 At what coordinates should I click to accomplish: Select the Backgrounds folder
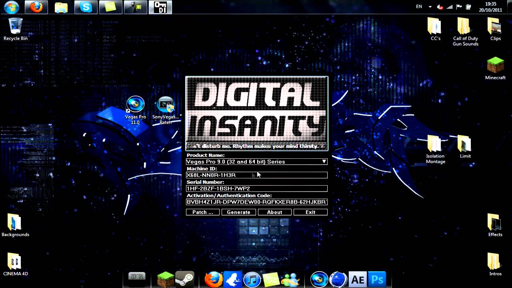[x=15, y=225]
